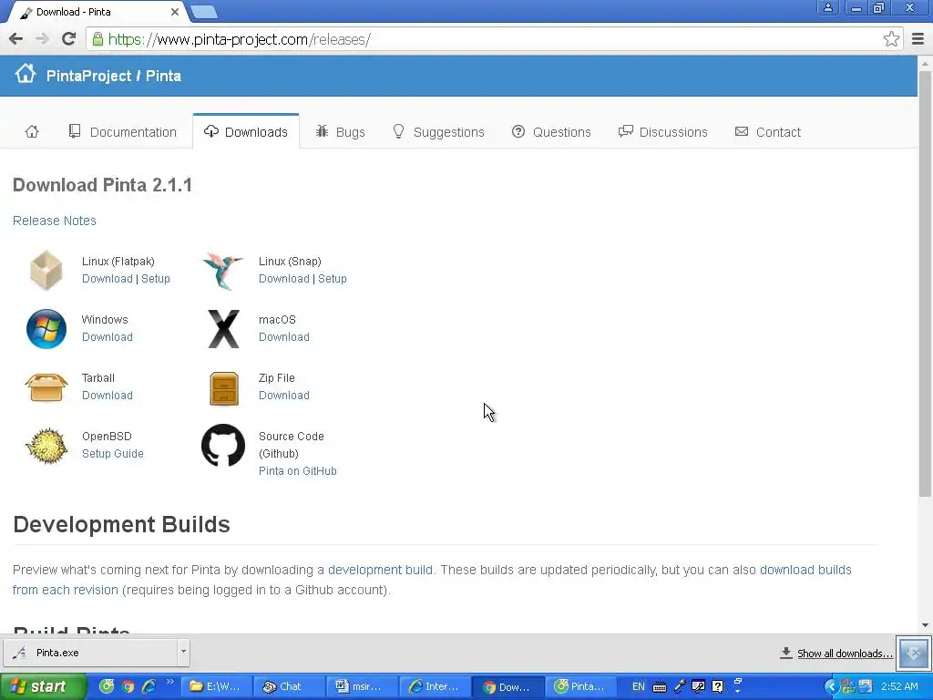Switch to the Internet Explorer taskbar window
Screen dimensions: 933x700
[435, 687]
